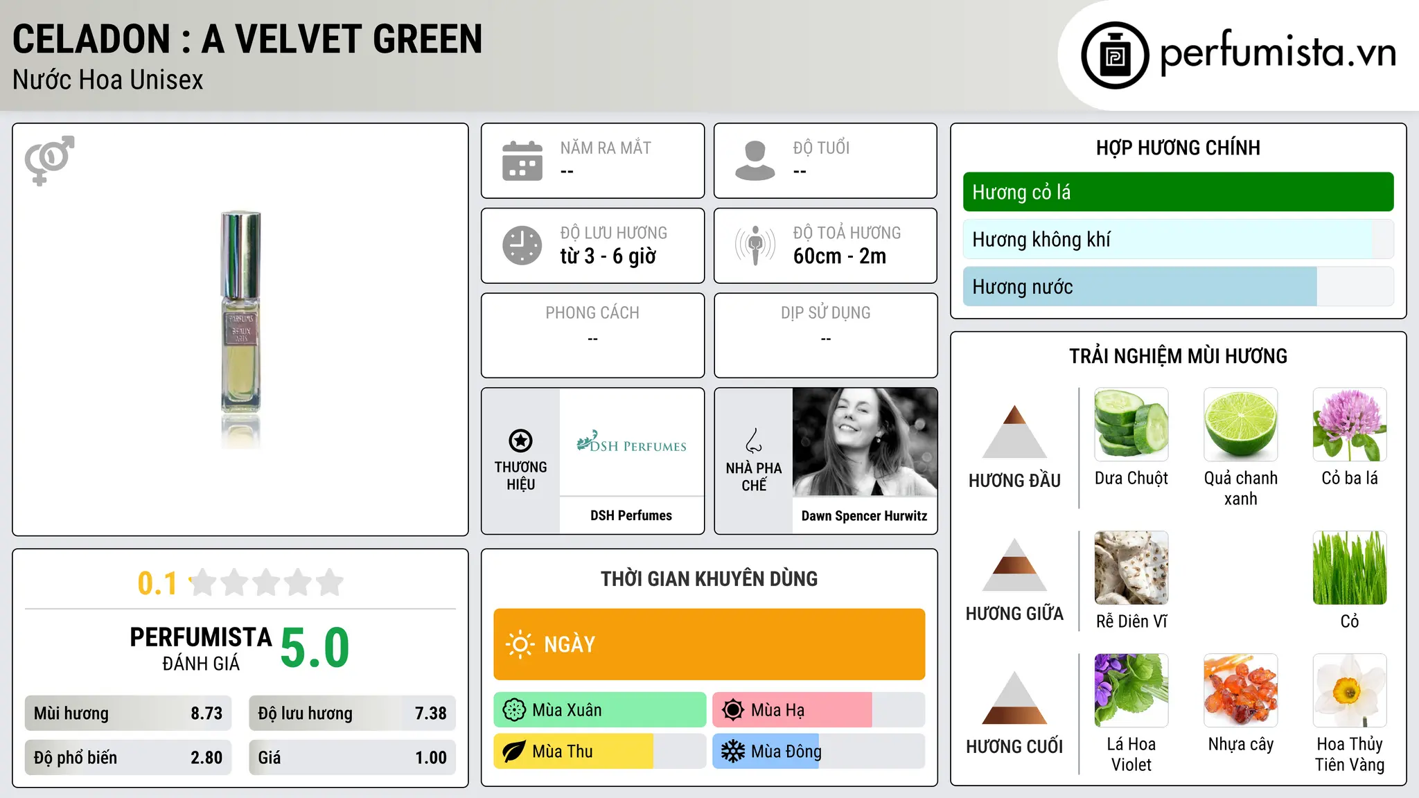Click the Celadon perfume bottle photo
Screen dimensions: 1419x798
[x=240, y=329]
